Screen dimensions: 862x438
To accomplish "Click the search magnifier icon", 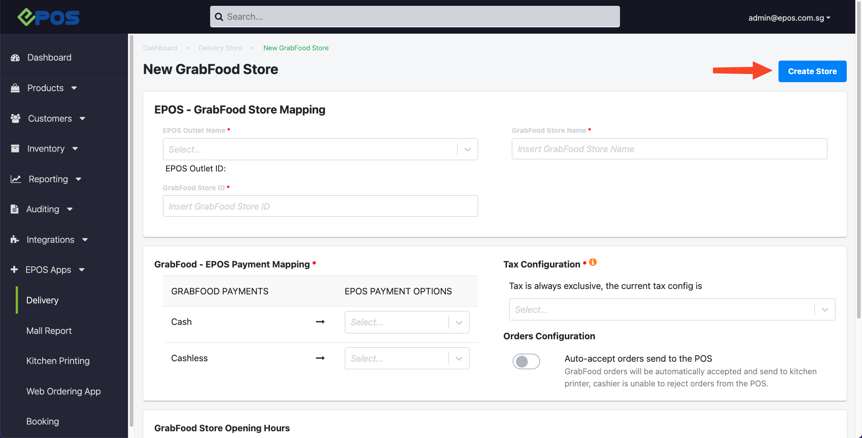I will (219, 17).
